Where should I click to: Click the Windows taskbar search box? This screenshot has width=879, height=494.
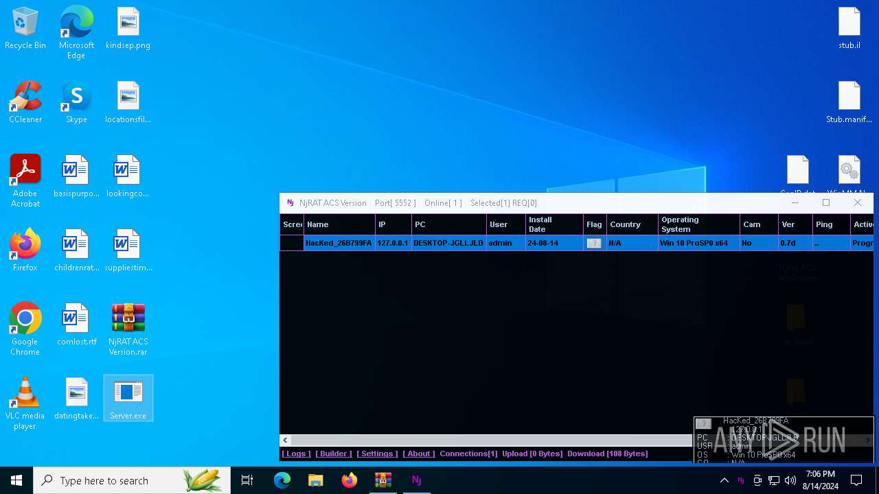click(x=132, y=480)
